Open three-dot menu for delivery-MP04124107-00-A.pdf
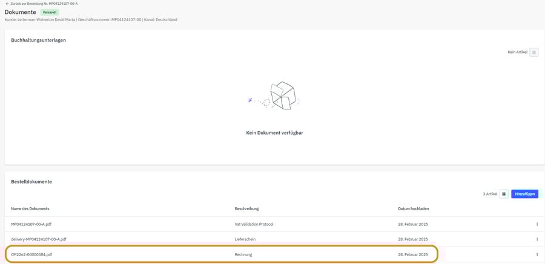Screen dimensions: 545x264 [537, 239]
